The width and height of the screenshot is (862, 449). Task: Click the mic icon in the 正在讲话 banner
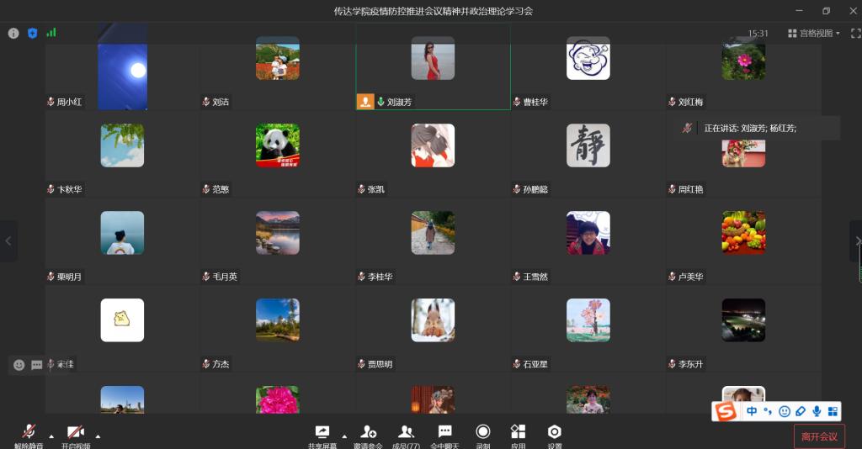coord(687,128)
